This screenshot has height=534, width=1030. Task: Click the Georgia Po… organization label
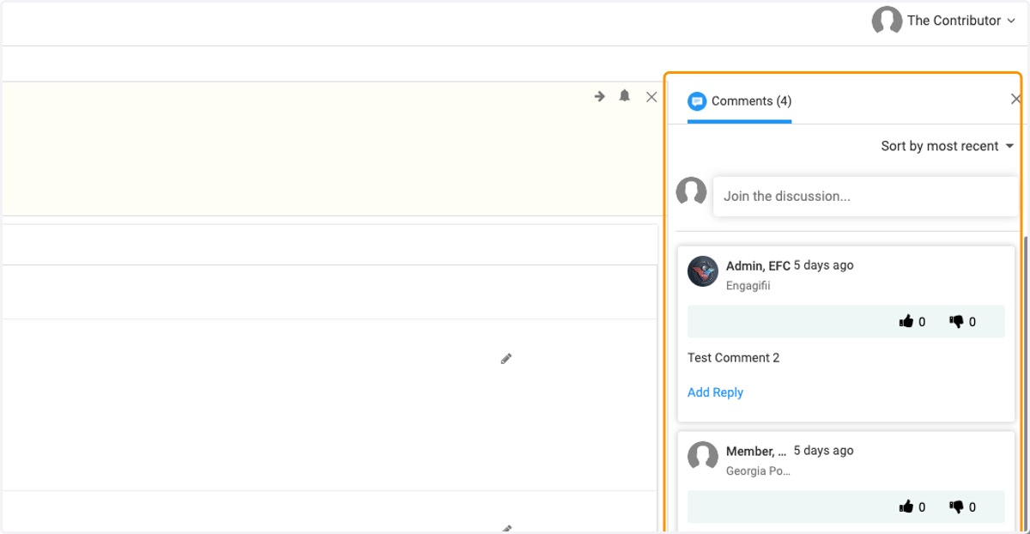[x=758, y=471]
